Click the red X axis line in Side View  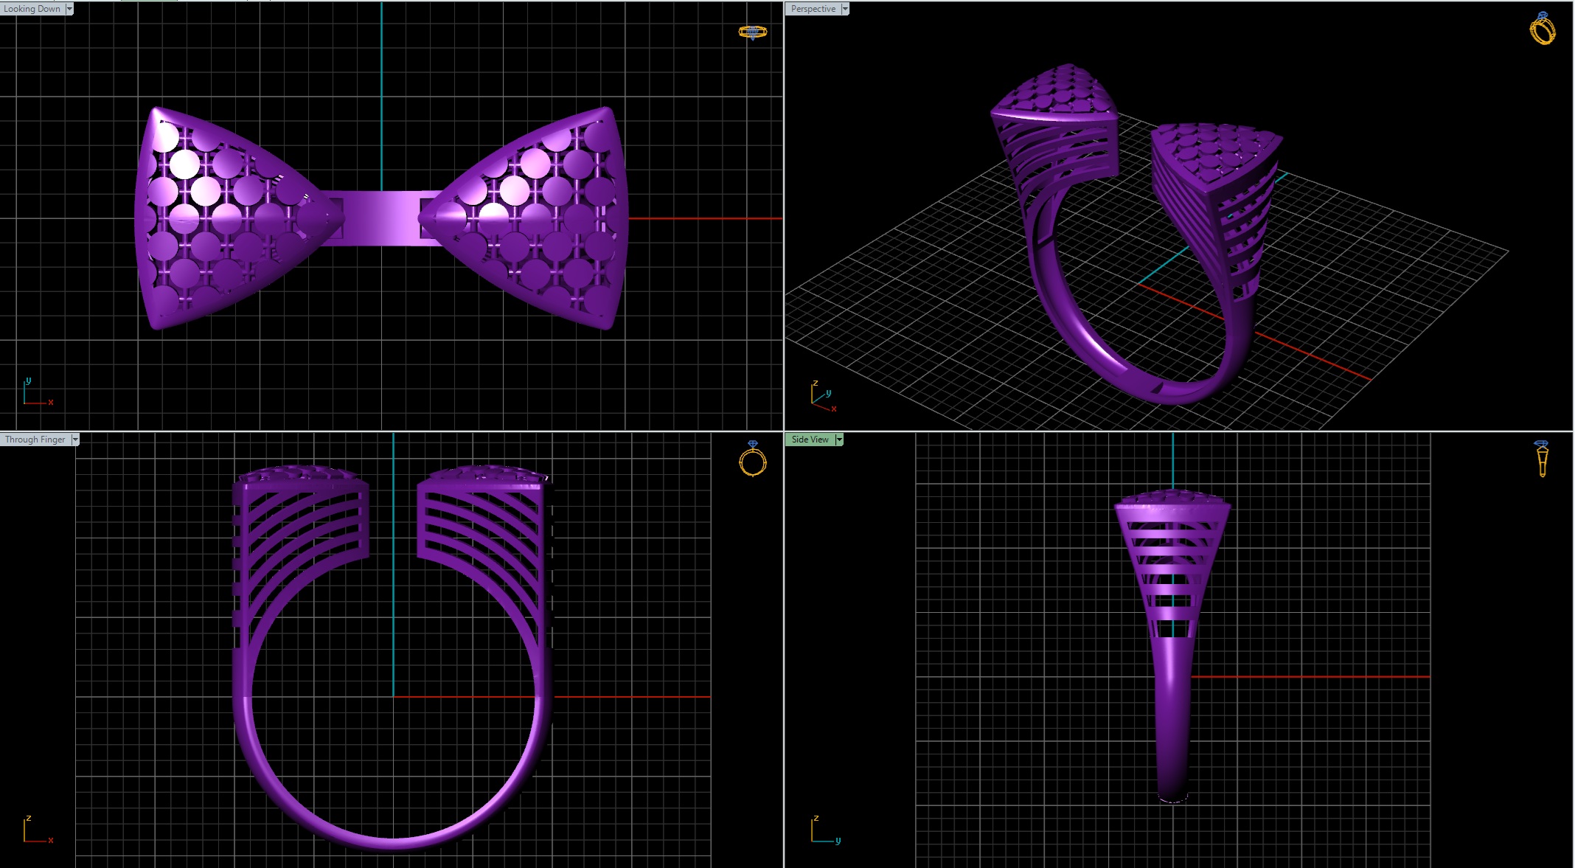pos(1312,676)
